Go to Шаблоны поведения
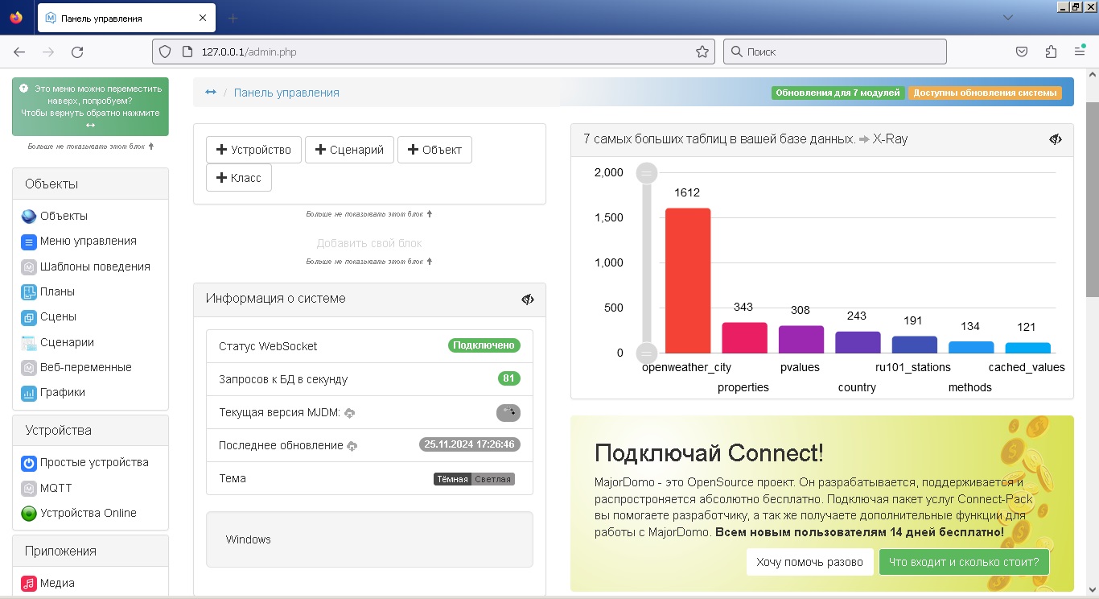1099x599 pixels. click(85, 266)
